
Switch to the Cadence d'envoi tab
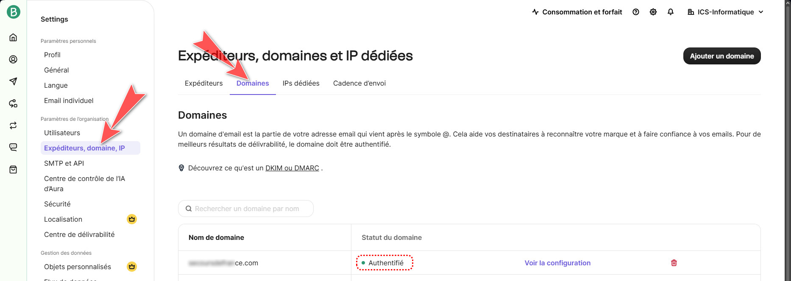(359, 83)
